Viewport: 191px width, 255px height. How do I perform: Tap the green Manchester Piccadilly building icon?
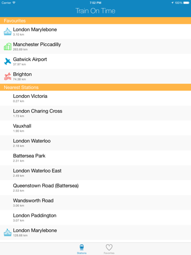click(7, 46)
